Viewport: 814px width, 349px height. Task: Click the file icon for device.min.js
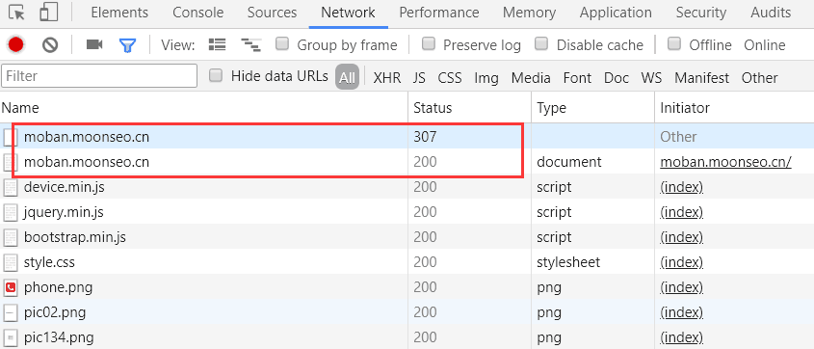tap(11, 187)
